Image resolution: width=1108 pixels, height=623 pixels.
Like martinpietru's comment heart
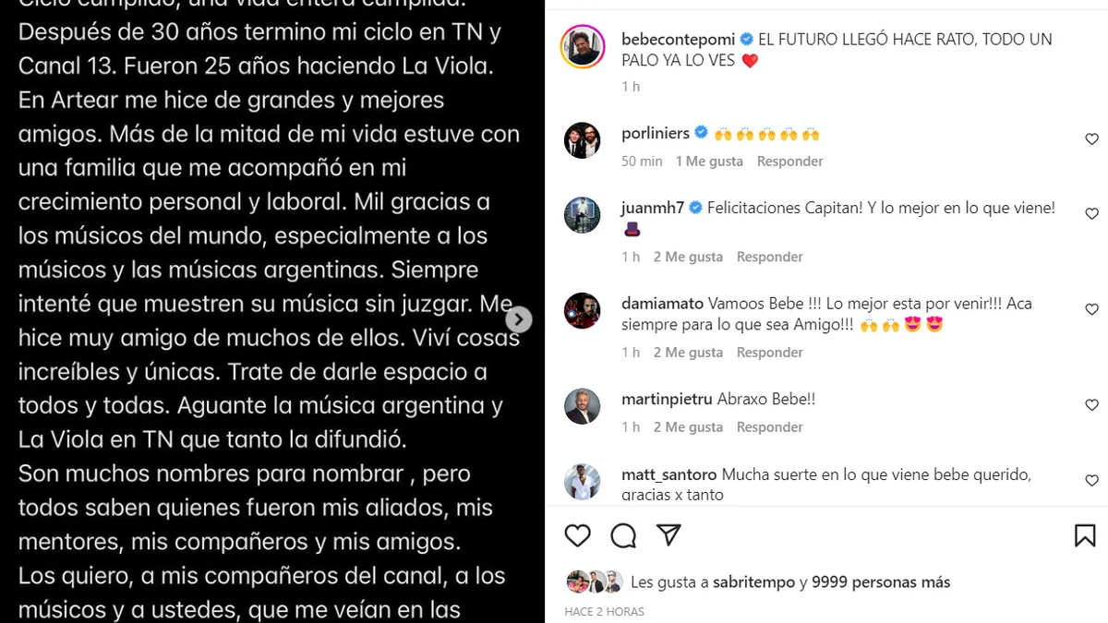point(1091,405)
